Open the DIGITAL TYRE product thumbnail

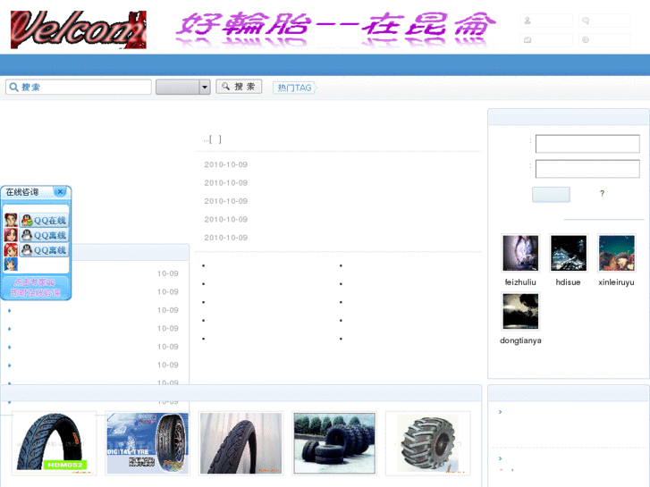coord(148,443)
